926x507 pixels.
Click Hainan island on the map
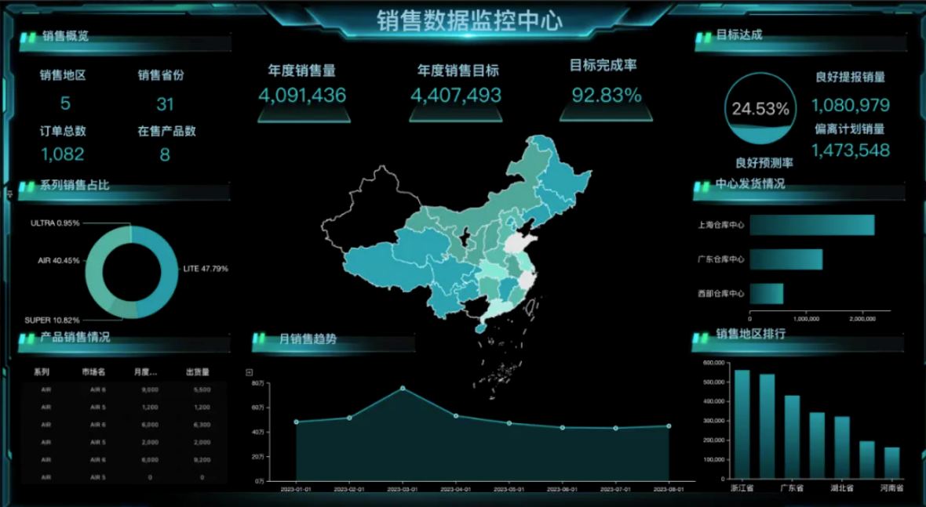[482, 328]
